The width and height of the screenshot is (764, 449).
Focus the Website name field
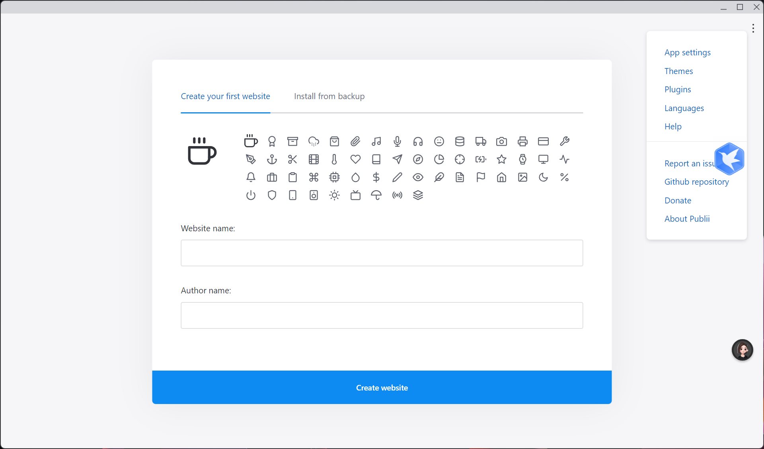[x=382, y=253]
